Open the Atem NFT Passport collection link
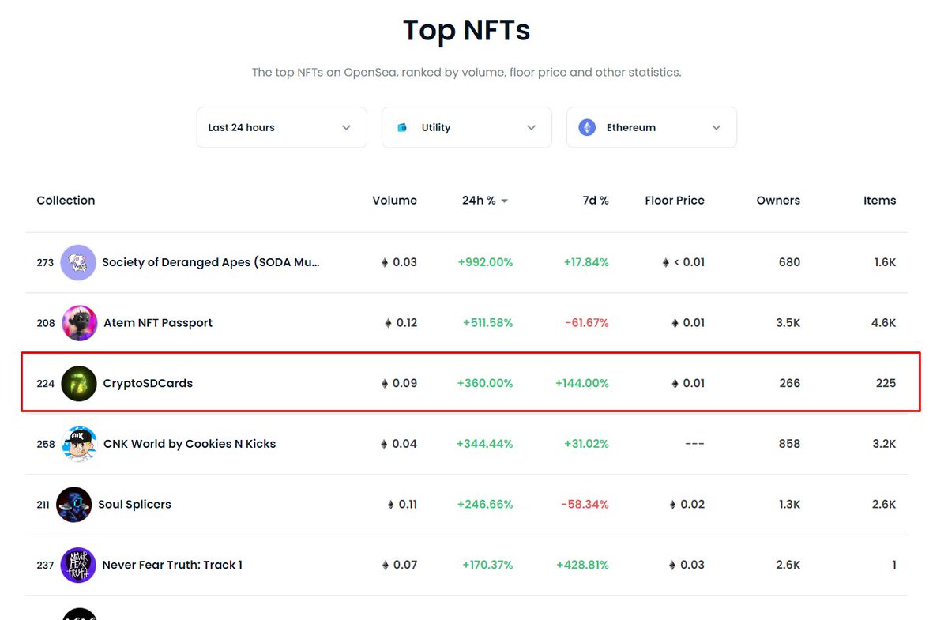 [158, 323]
